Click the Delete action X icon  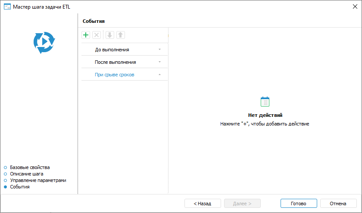click(x=97, y=35)
